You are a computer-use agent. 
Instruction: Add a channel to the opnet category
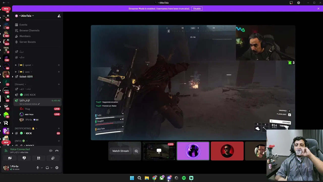[x=59, y=65]
